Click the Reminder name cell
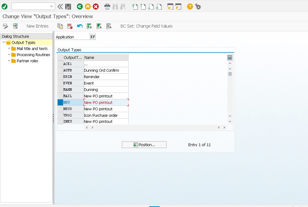This screenshot has height=207, width=308. point(106,77)
